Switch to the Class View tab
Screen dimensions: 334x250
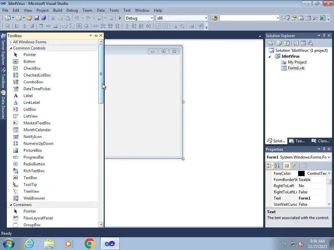[x=321, y=141]
